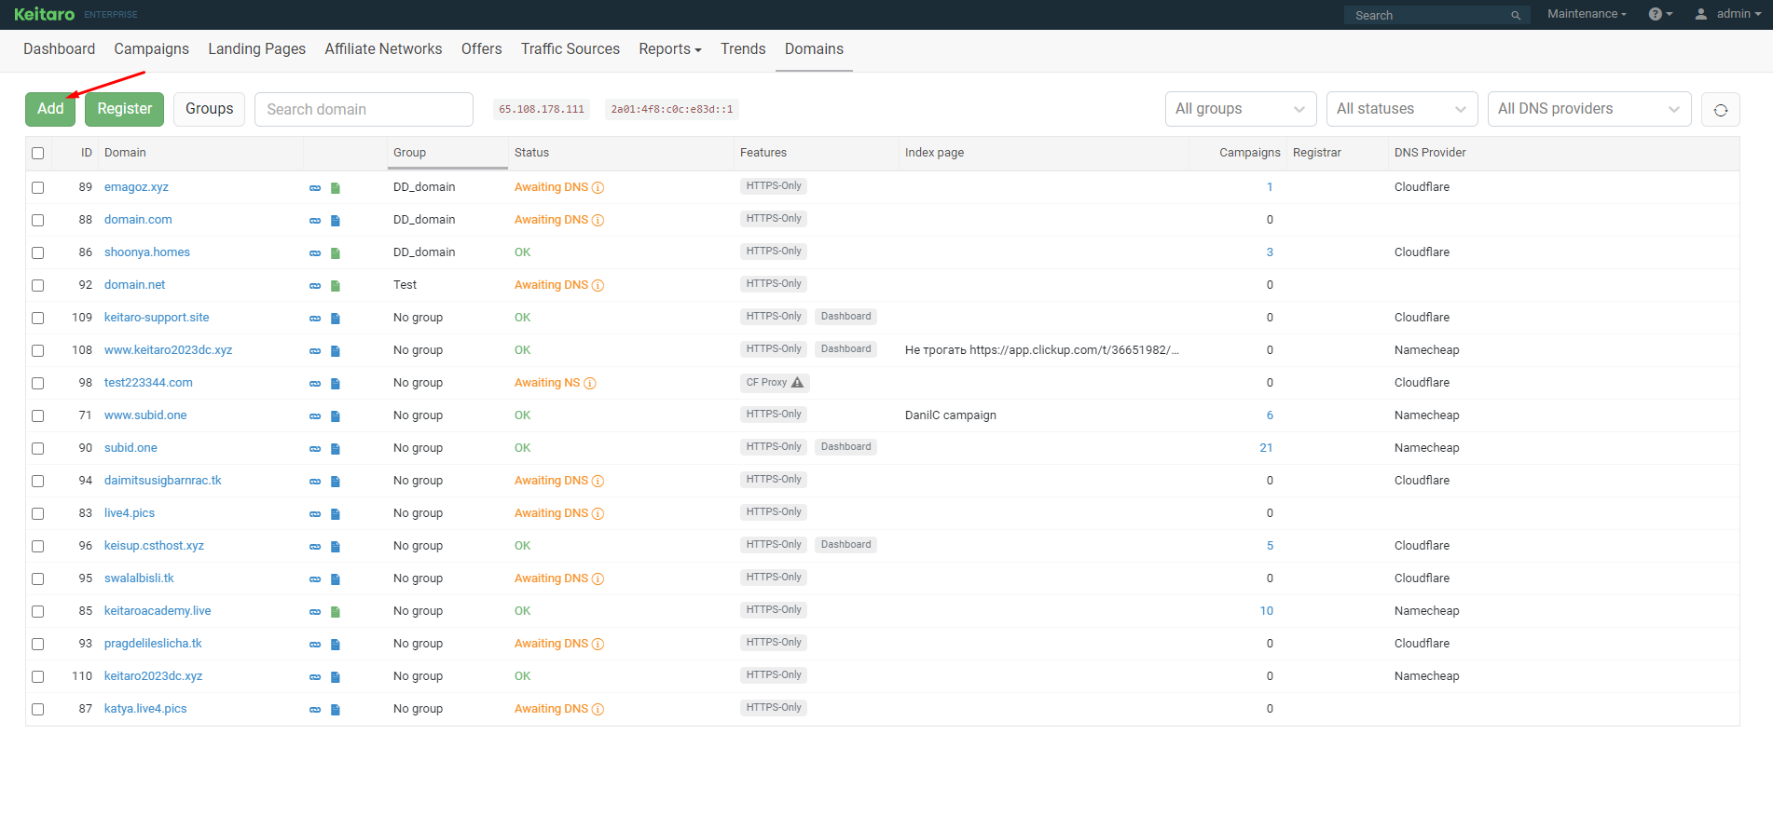Expand the Maintenance menu
The height and width of the screenshot is (830, 1773).
[1587, 14]
